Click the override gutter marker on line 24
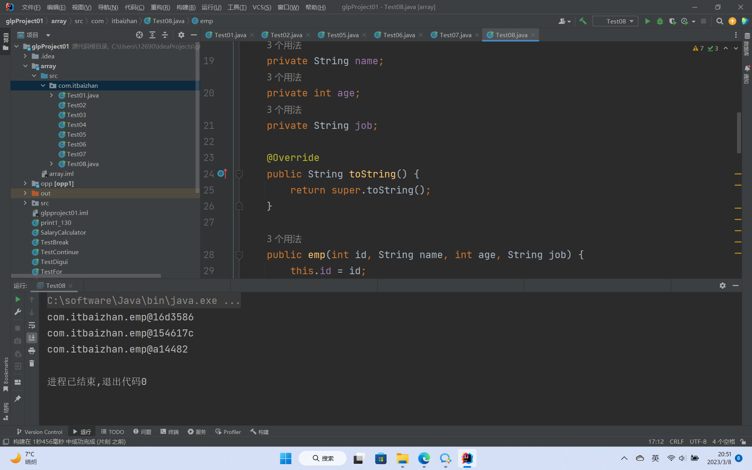The image size is (752, 470). [222, 174]
